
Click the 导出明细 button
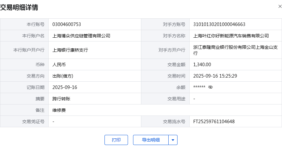coord(151,140)
